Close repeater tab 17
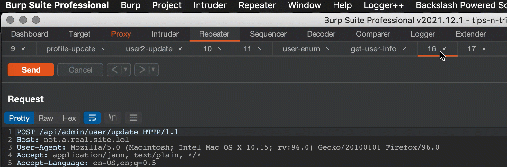This screenshot has width=507, height=167. point(484,49)
